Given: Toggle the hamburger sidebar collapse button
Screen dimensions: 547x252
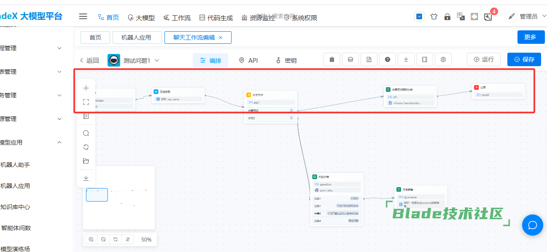Looking at the screenshot, I should [x=83, y=17].
